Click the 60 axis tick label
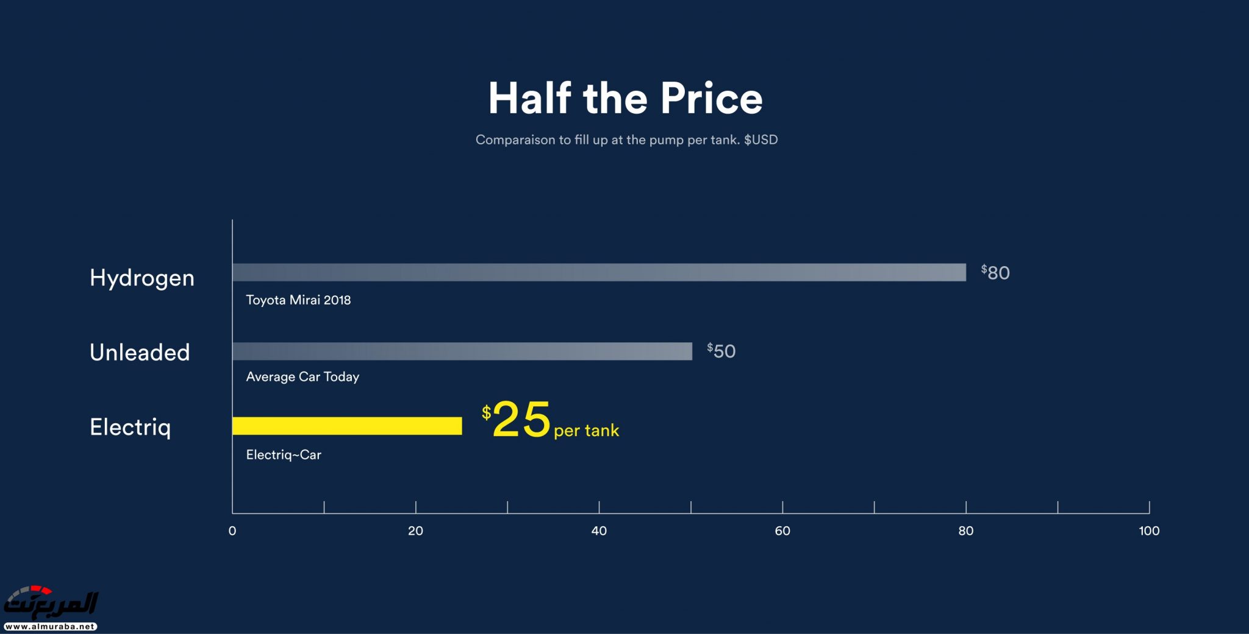Viewport: 1249px width, 634px height. (782, 530)
